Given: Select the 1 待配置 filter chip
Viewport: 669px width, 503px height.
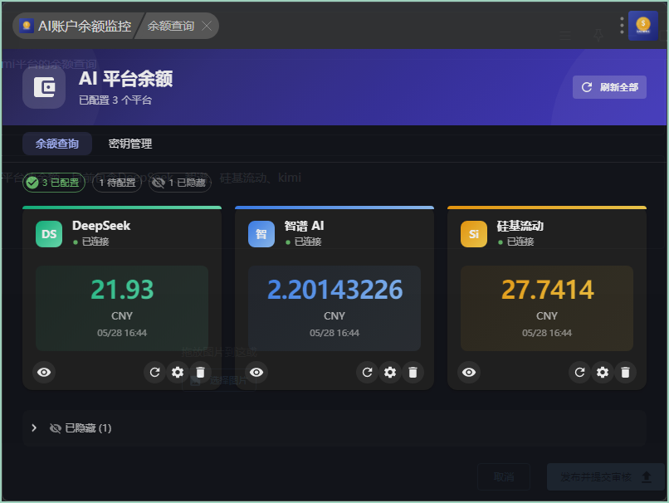Looking at the screenshot, I should 117,183.
